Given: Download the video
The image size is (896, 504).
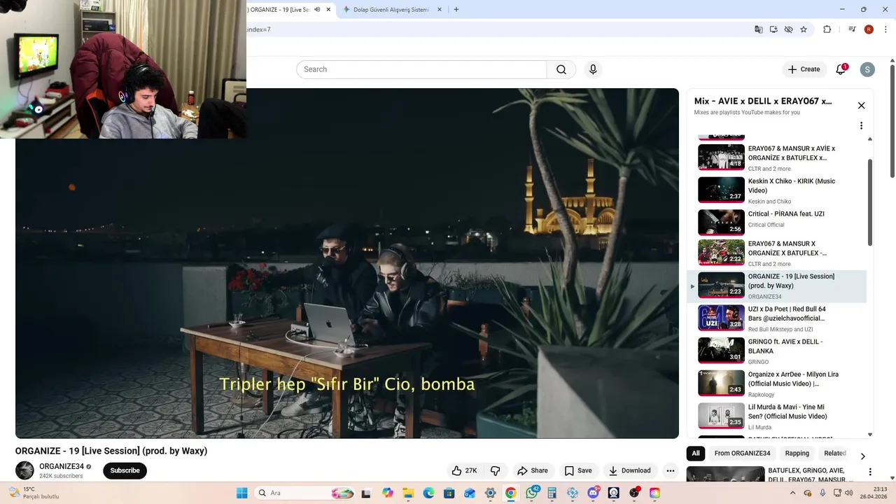Looking at the screenshot, I should [x=630, y=470].
